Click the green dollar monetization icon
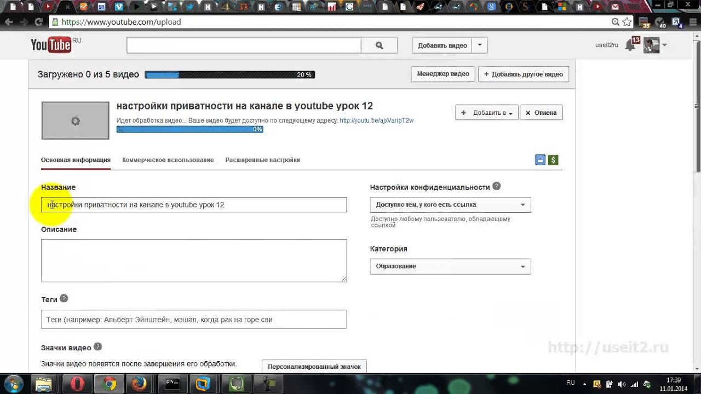 tap(553, 160)
